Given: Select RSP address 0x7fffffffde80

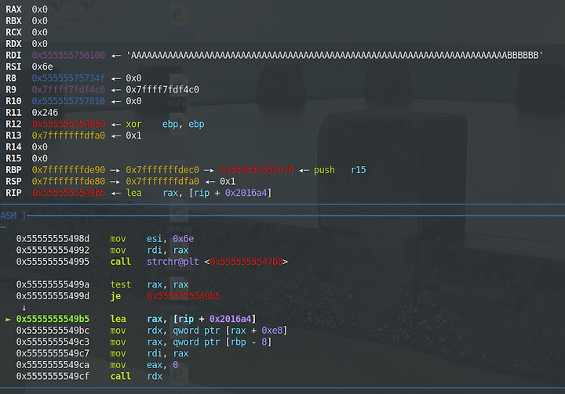Looking at the screenshot, I should click(68, 182).
